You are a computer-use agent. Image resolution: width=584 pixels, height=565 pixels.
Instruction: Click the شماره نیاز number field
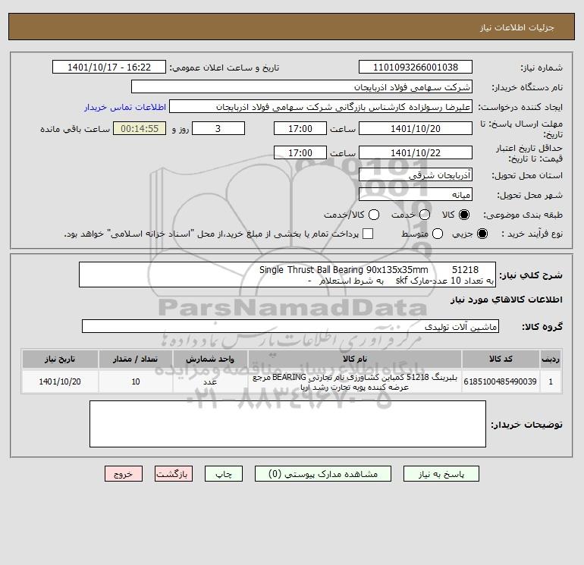[x=416, y=67]
